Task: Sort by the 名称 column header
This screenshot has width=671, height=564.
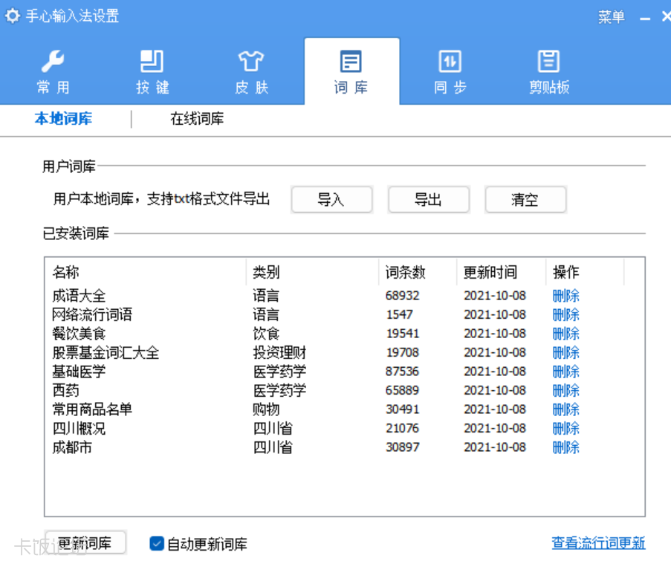Action: [x=146, y=272]
